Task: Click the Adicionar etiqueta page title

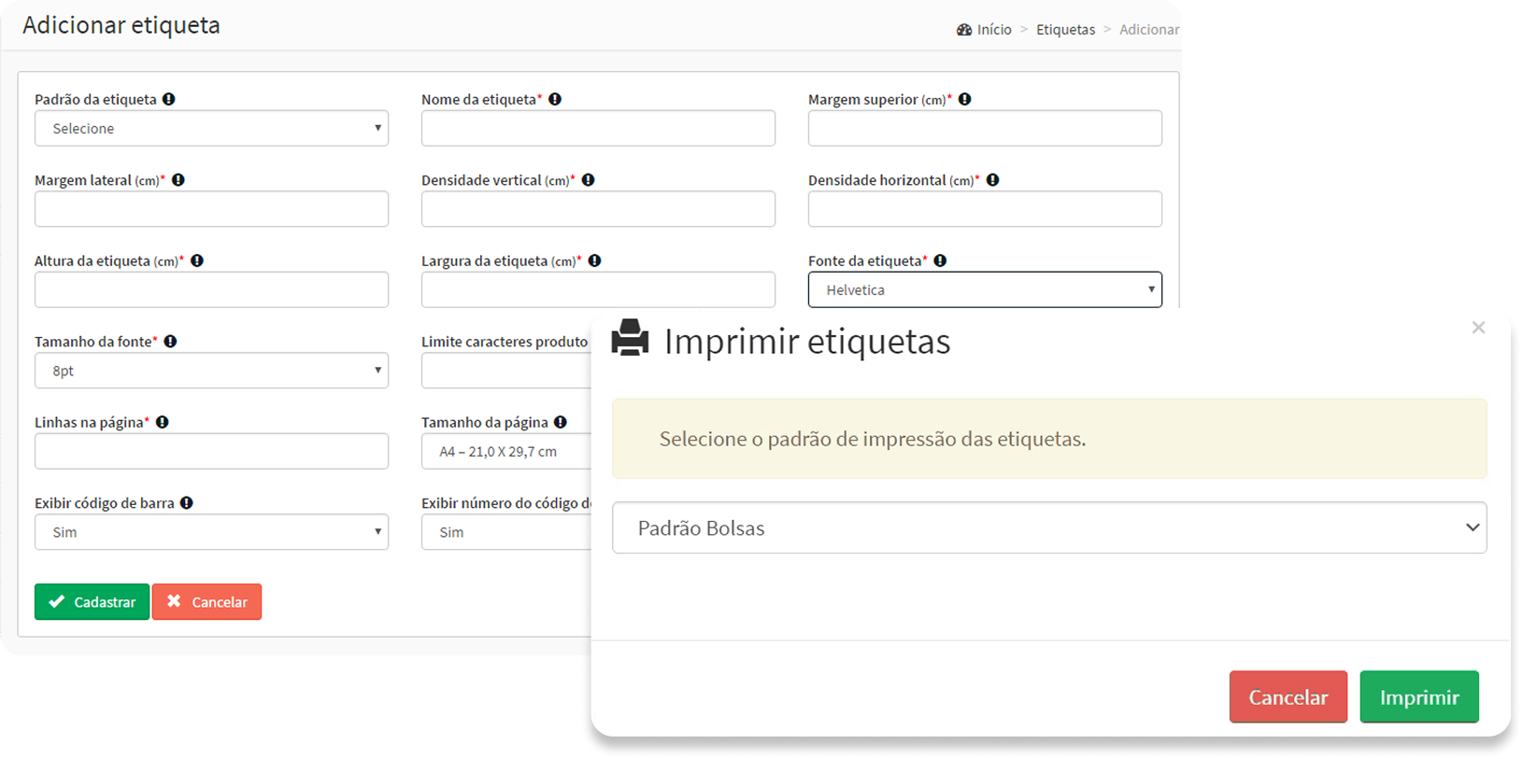Action: (x=121, y=25)
